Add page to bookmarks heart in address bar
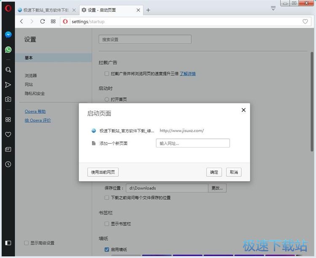This screenshot has height=258, width=316. [305, 21]
